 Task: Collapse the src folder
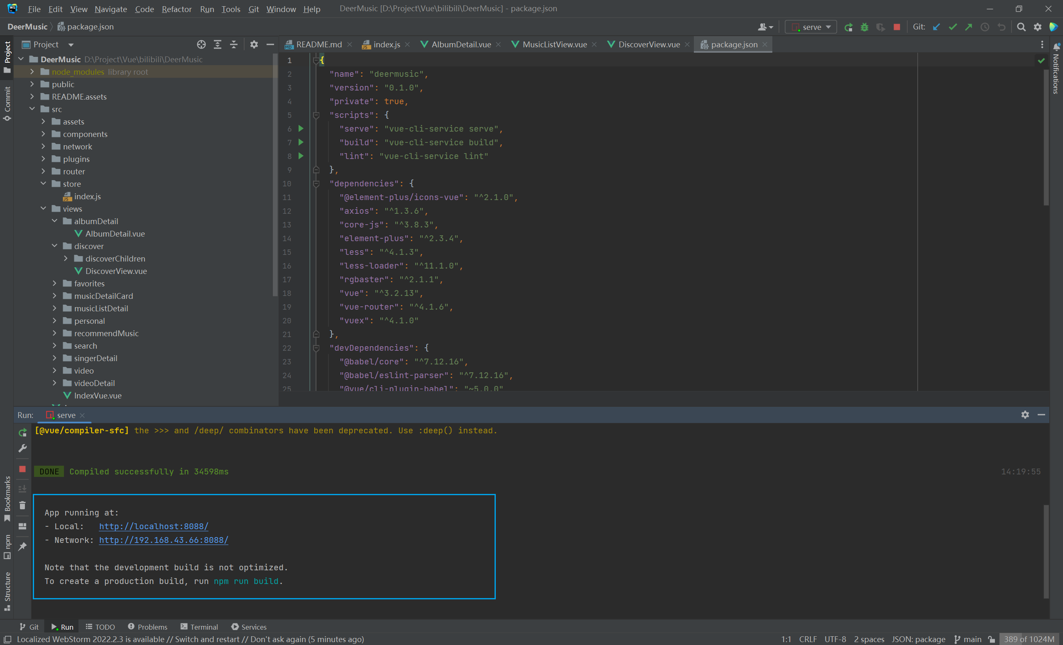click(32, 109)
